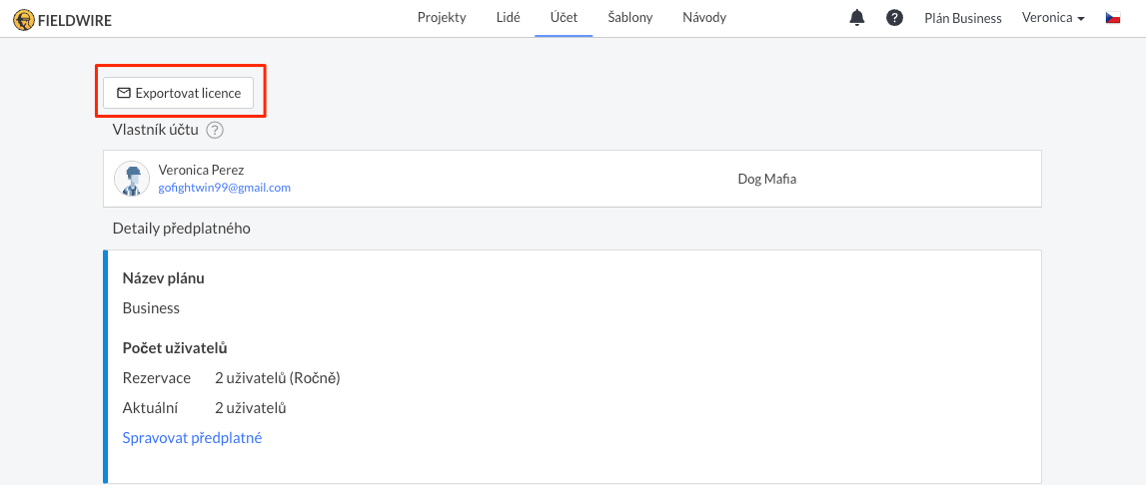
Task: Show tooltip next to Vlastník účtu
Action: click(x=214, y=130)
